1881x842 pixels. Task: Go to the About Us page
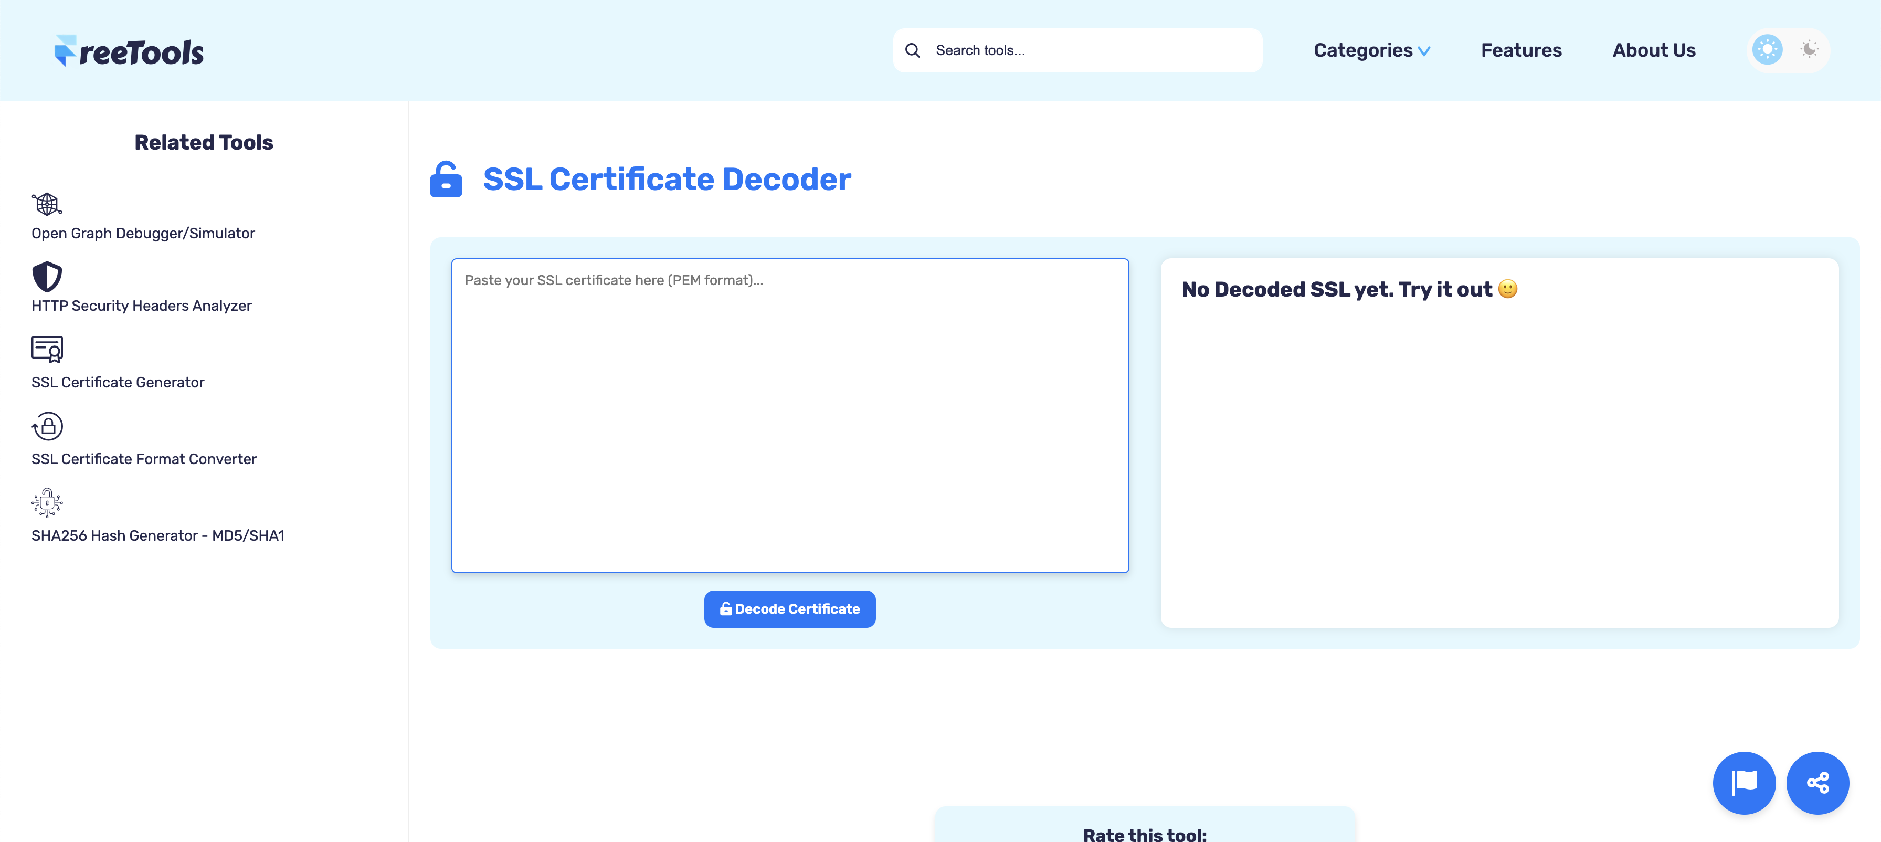tap(1654, 50)
